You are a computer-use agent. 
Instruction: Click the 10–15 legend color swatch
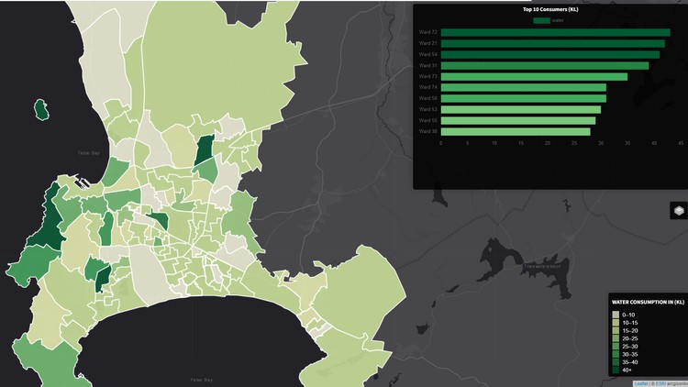pos(616,324)
